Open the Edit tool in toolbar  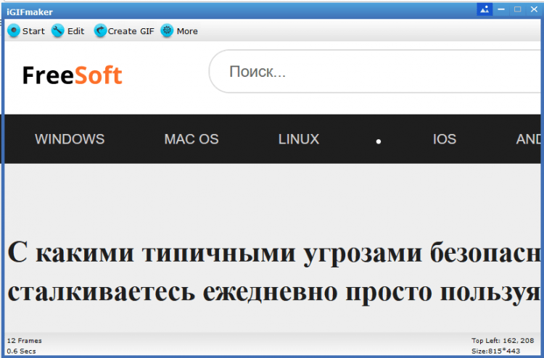tap(58, 31)
